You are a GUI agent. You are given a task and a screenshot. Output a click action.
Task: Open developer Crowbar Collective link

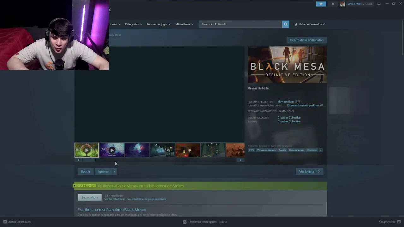pyautogui.click(x=289, y=118)
